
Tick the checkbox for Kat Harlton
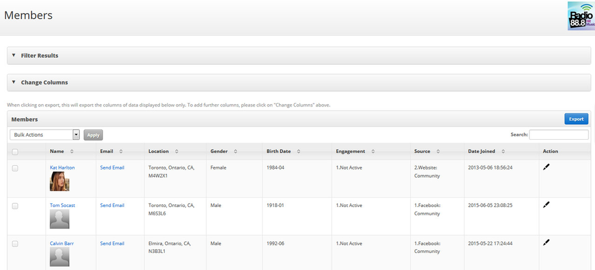point(15,168)
